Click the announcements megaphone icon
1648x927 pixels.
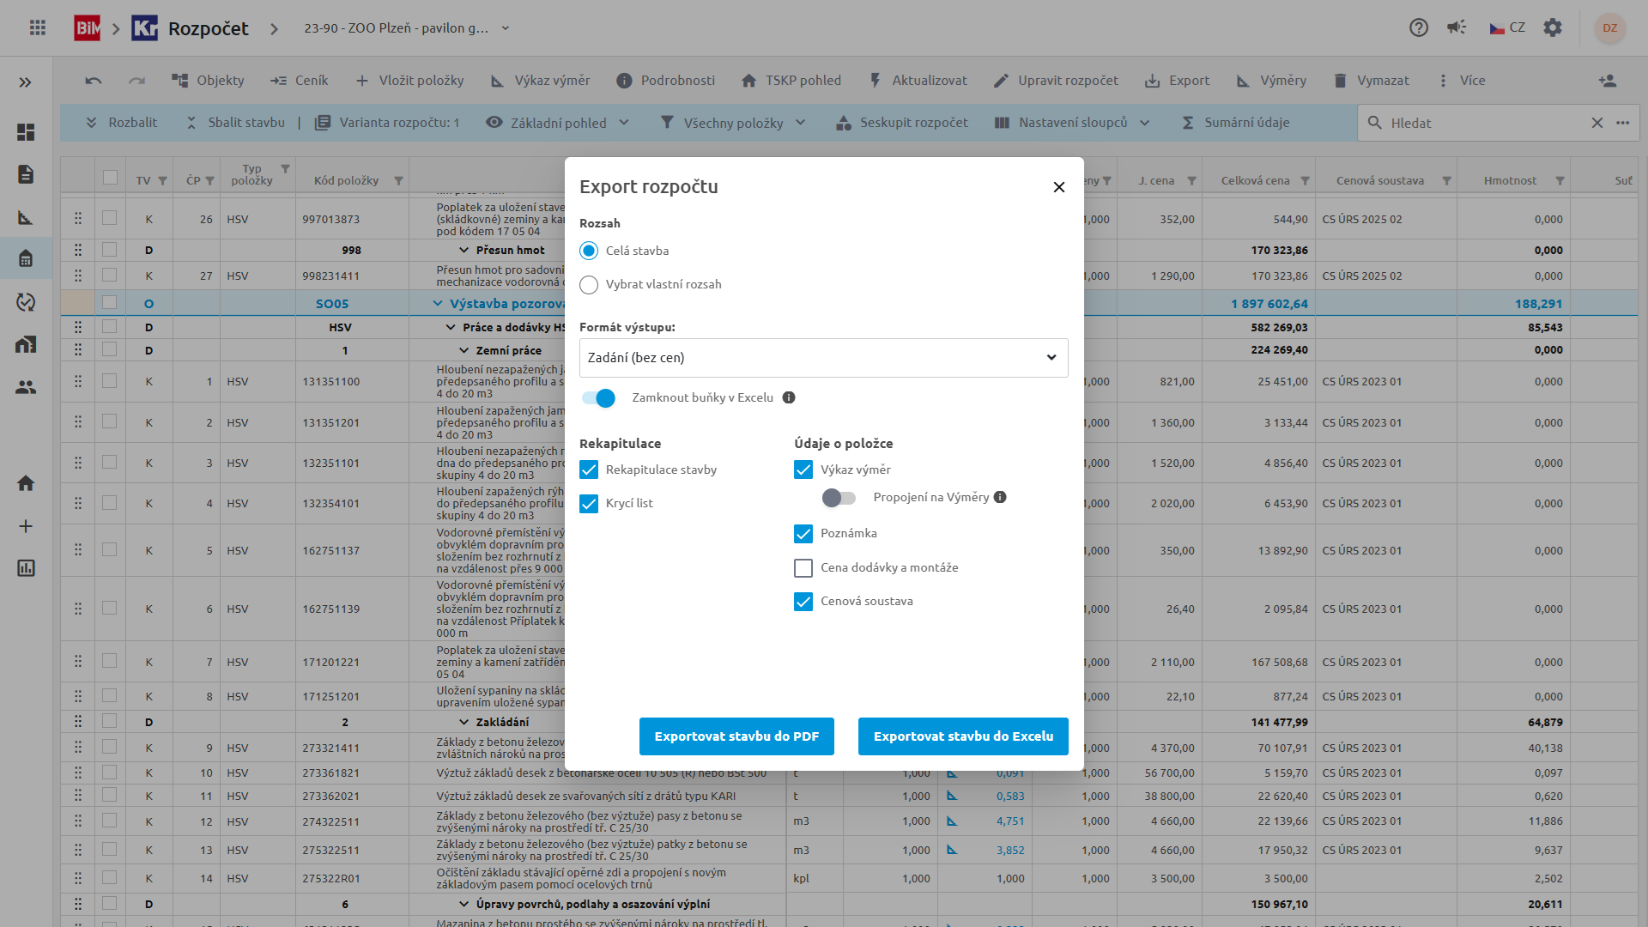click(1457, 27)
